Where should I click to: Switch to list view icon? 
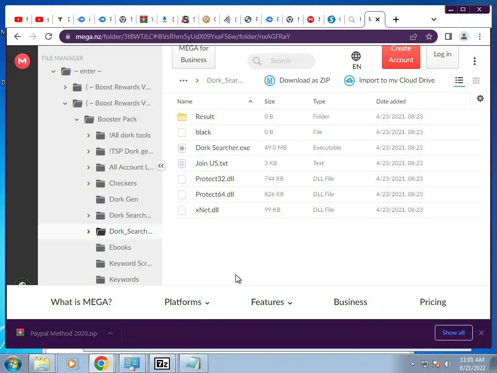click(x=459, y=81)
